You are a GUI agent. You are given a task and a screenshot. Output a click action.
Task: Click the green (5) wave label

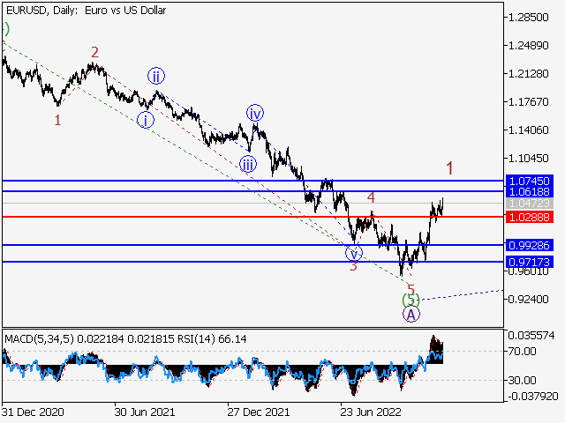[x=411, y=299]
